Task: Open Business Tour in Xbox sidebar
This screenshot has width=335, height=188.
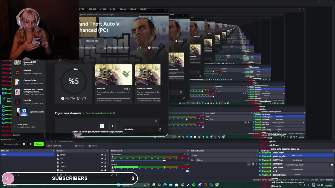Action: click(28, 92)
